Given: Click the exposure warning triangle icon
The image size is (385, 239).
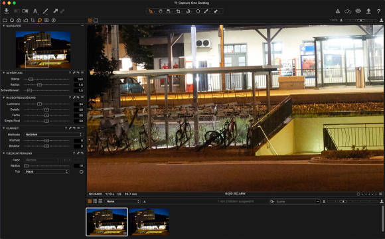Looking at the screenshot, I should pyautogui.click(x=338, y=11).
